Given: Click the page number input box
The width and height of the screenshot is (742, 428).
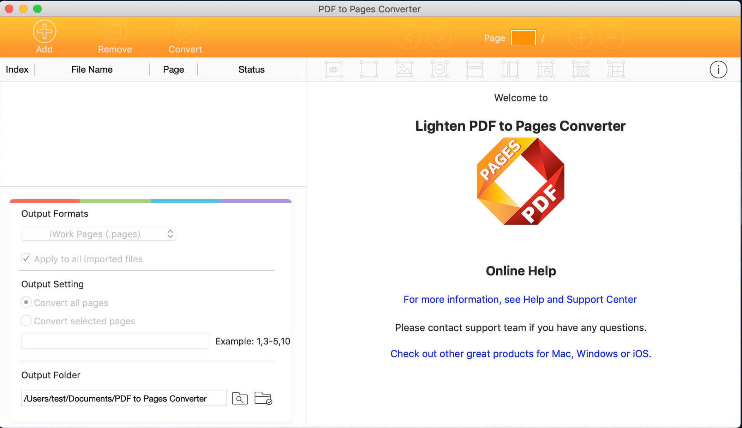Looking at the screenshot, I should pyautogui.click(x=523, y=38).
